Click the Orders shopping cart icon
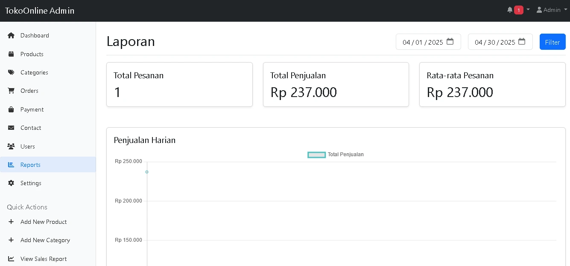Screen dimensions: 570x266 tap(11, 91)
